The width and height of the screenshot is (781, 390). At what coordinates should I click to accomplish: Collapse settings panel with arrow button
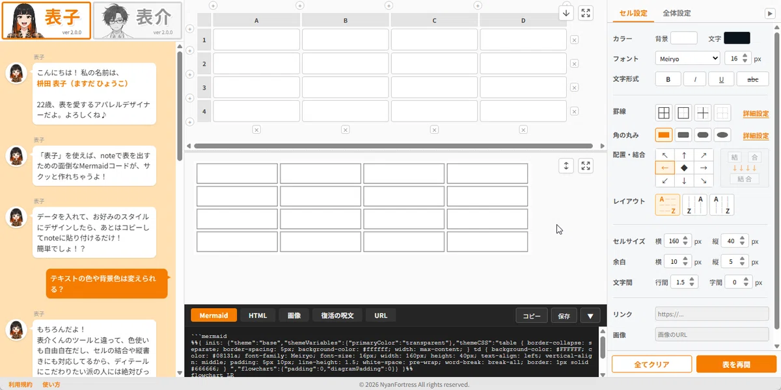tap(770, 13)
